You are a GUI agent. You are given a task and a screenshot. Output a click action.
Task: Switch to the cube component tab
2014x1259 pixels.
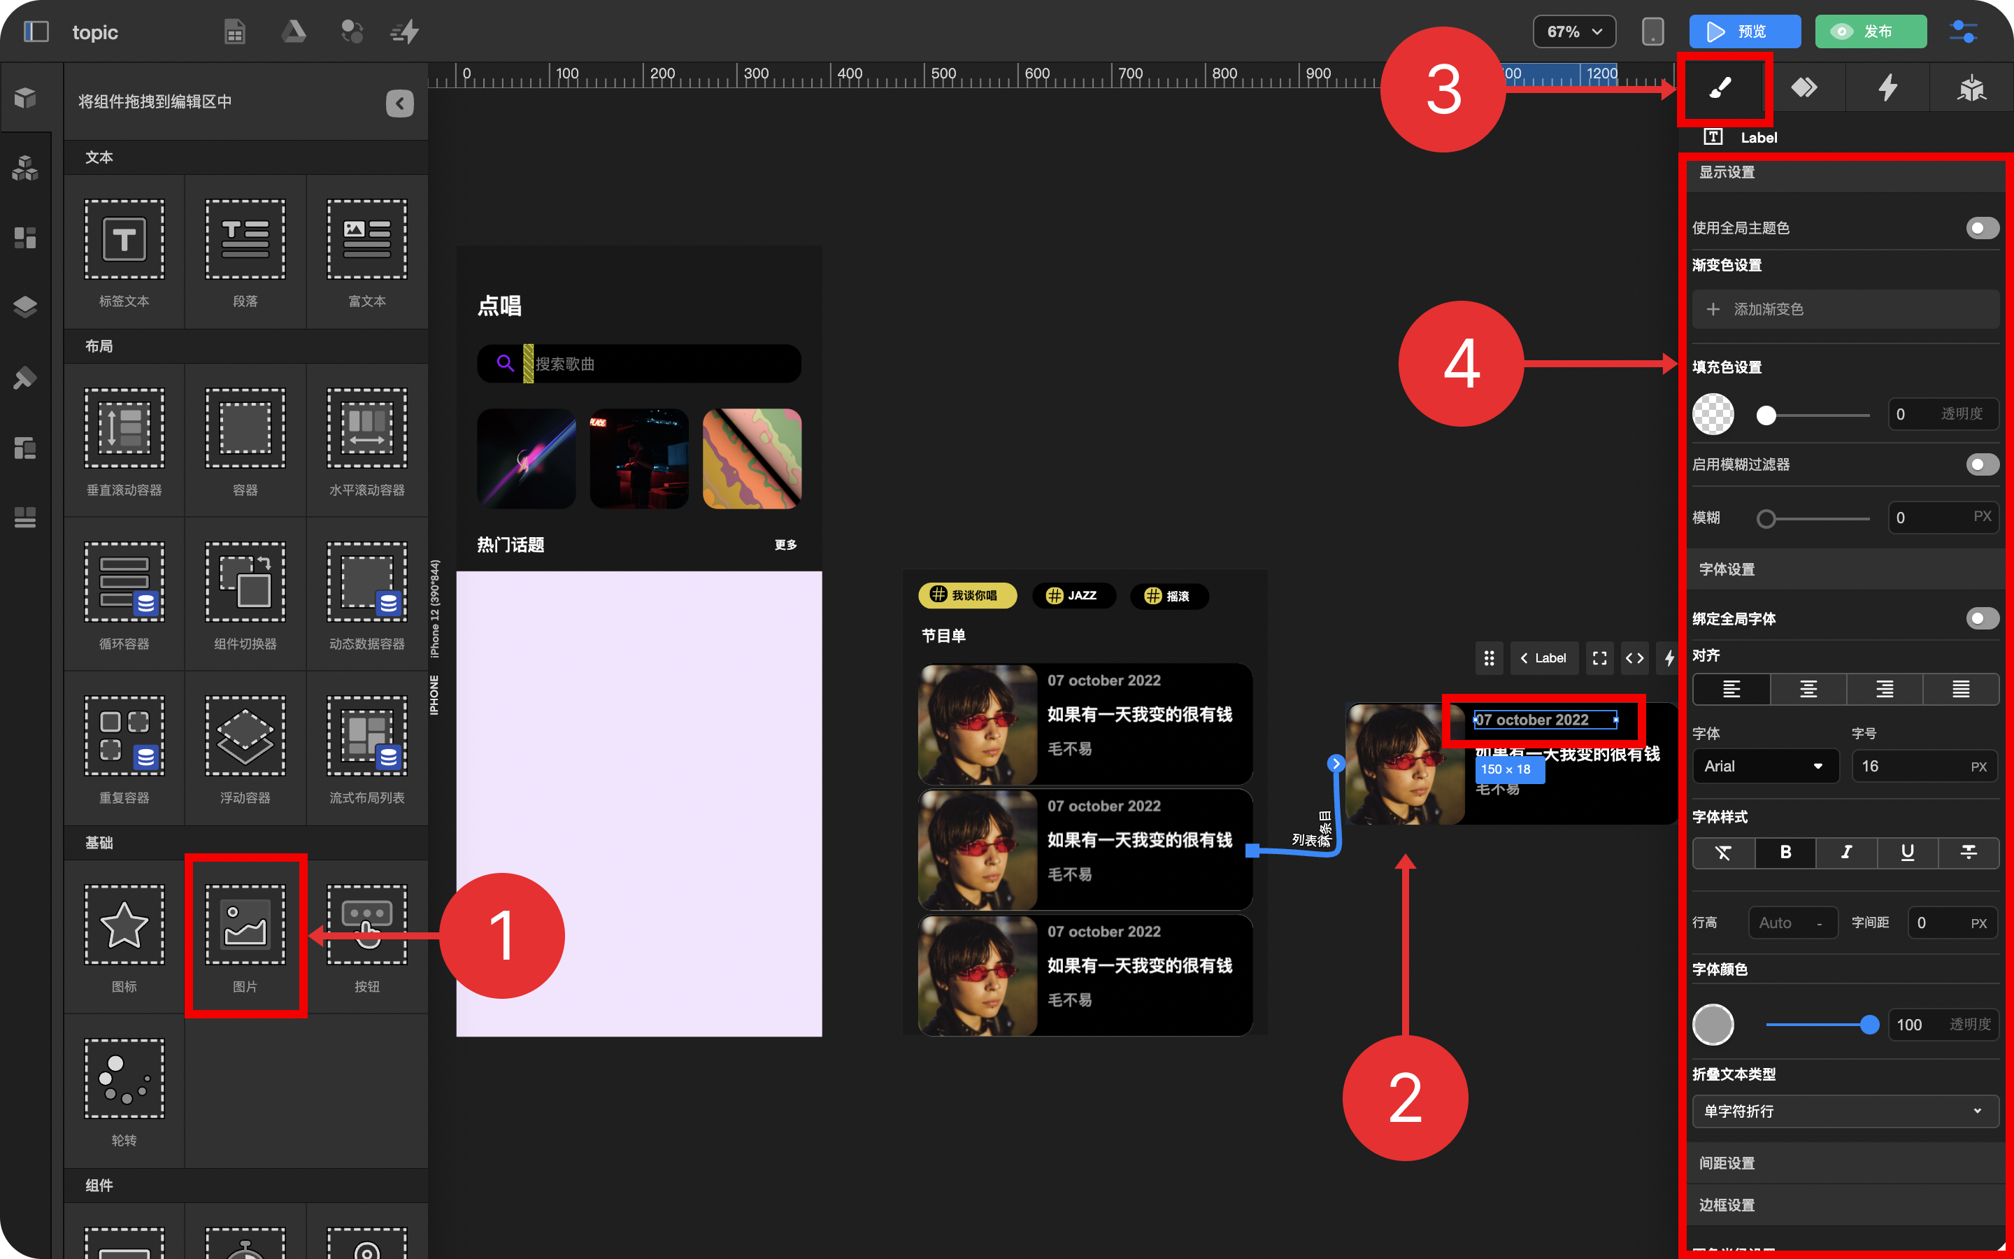(x=1971, y=87)
